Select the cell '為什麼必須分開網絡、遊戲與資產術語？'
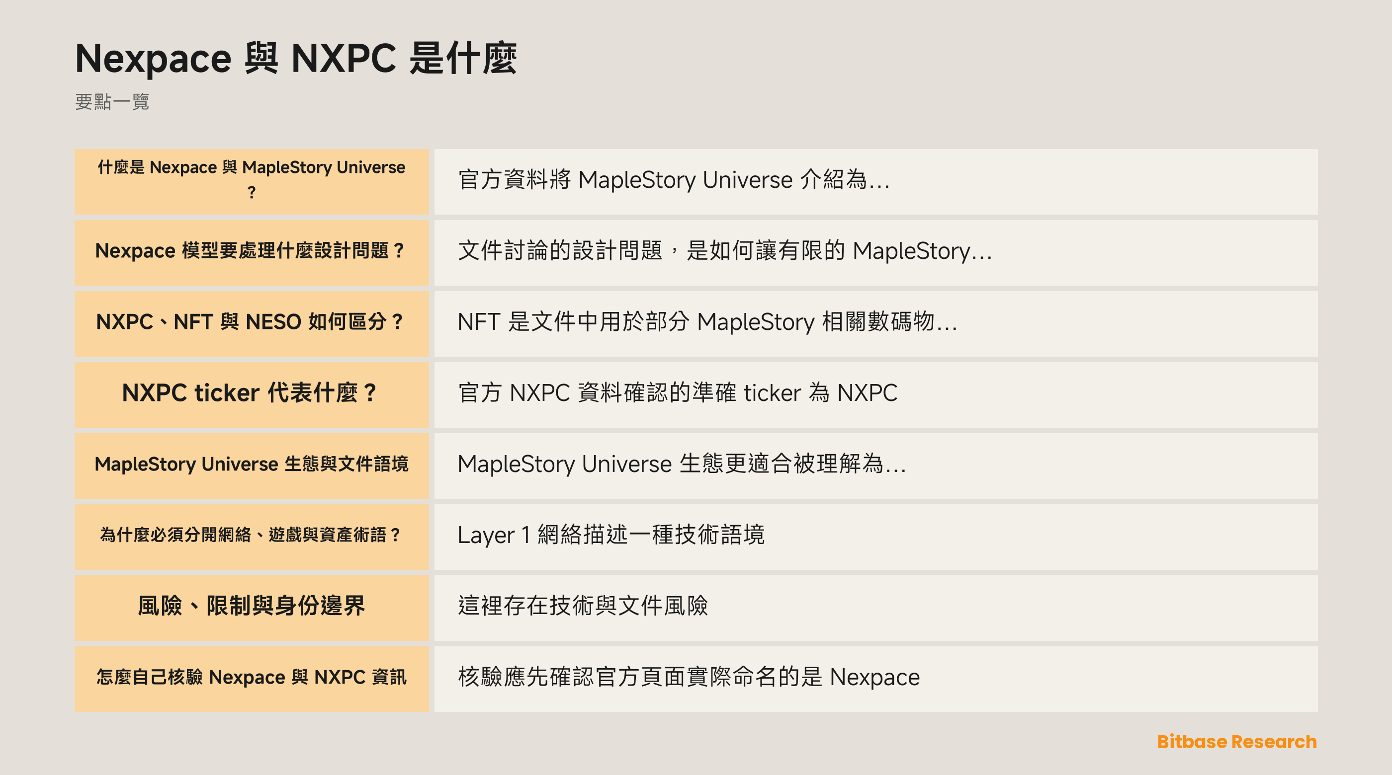This screenshot has height=775, width=1392. [x=251, y=537]
